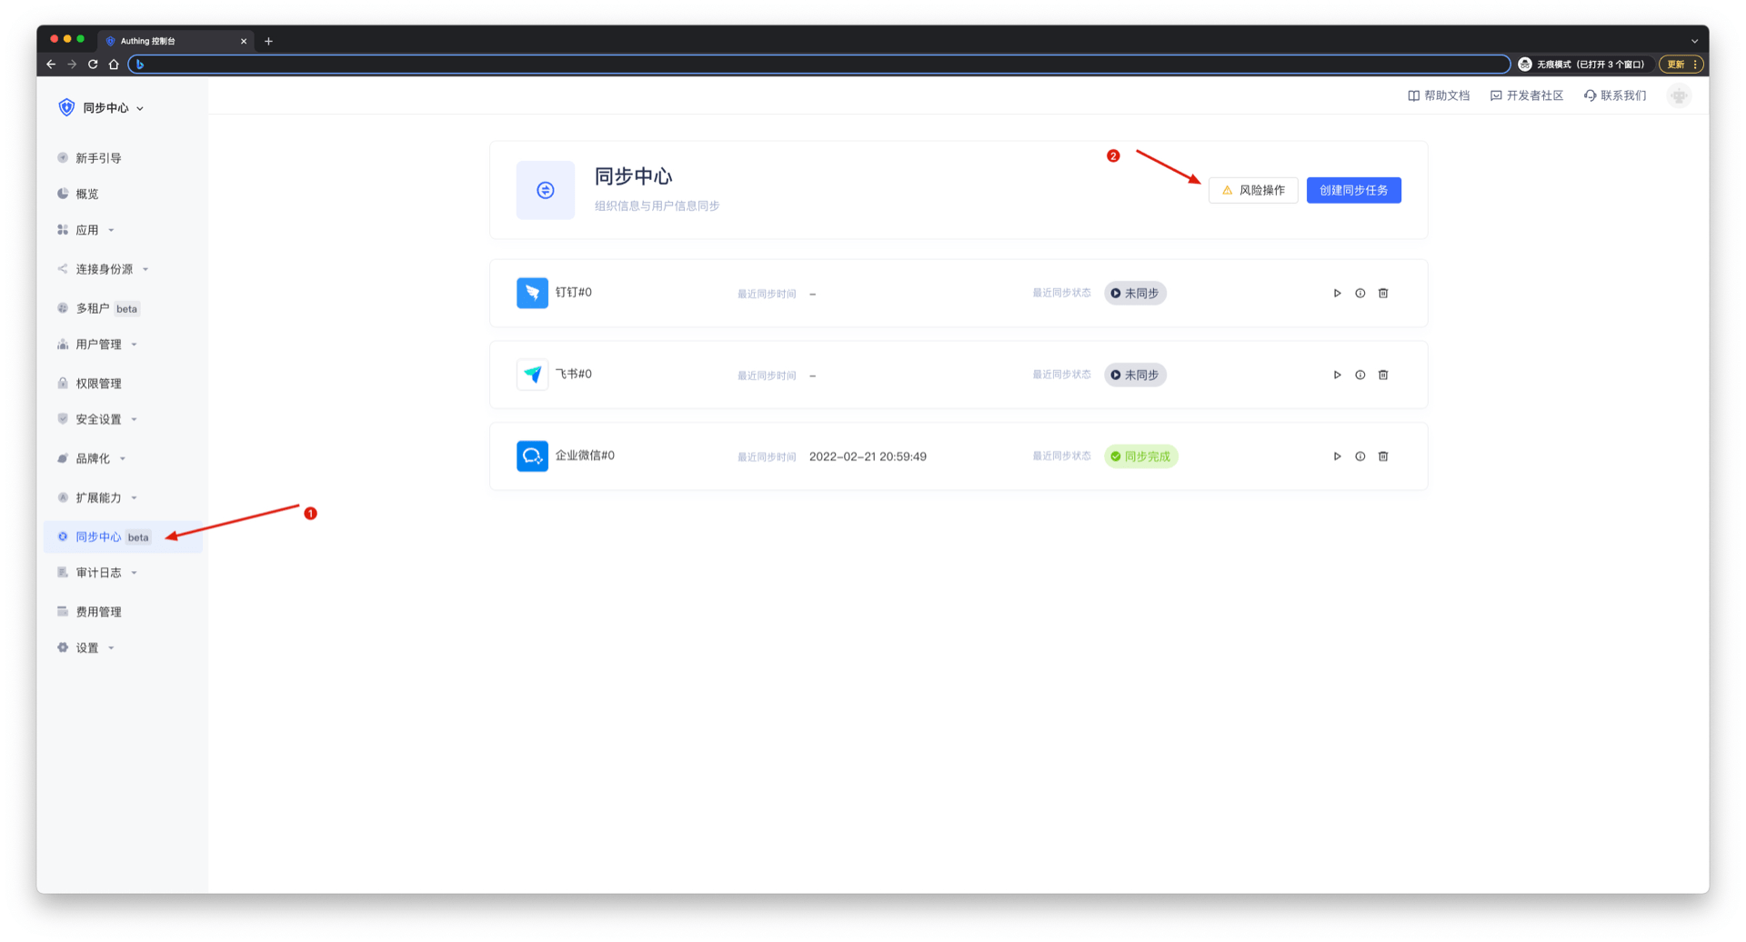Click the 创建同步任务 button
The image size is (1746, 942).
[1353, 190]
